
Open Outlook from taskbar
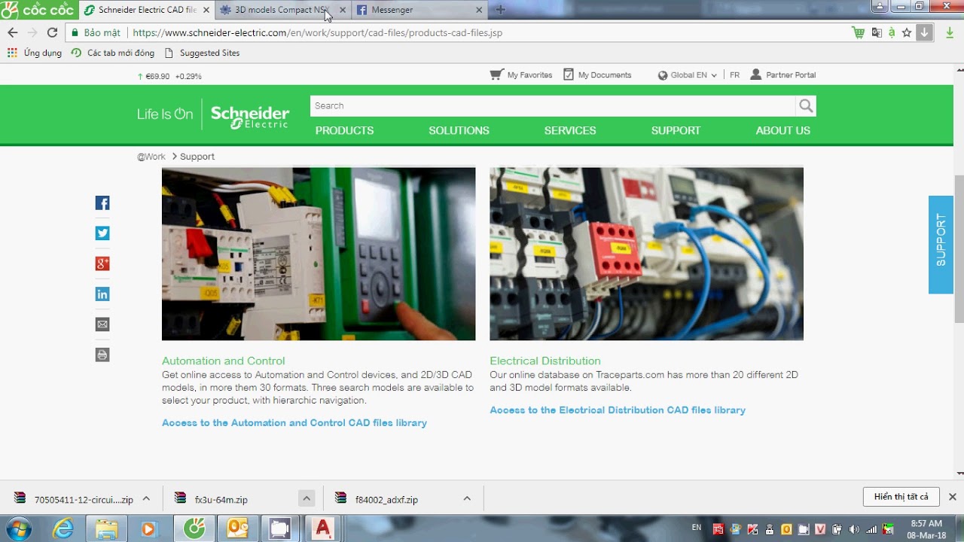pos(237,528)
